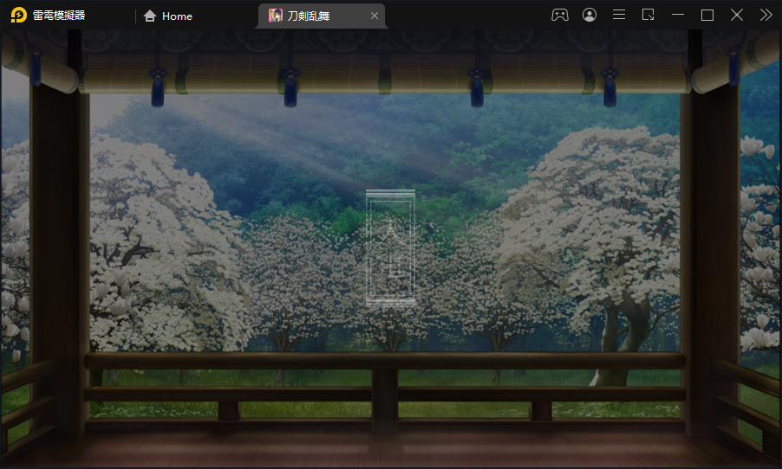Open the gamepad keymapping settings
Viewport: 782px width, 469px height.
coord(559,15)
